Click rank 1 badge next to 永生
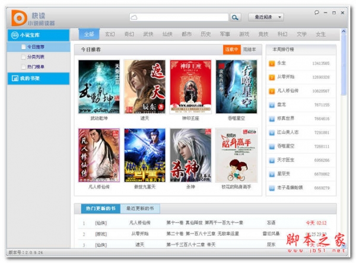 click(x=272, y=64)
